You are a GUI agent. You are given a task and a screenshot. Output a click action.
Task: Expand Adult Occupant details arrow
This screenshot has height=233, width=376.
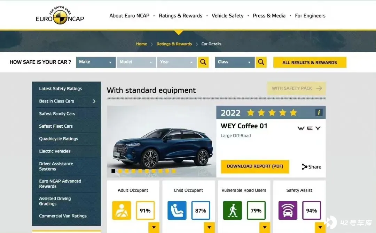coord(154,227)
